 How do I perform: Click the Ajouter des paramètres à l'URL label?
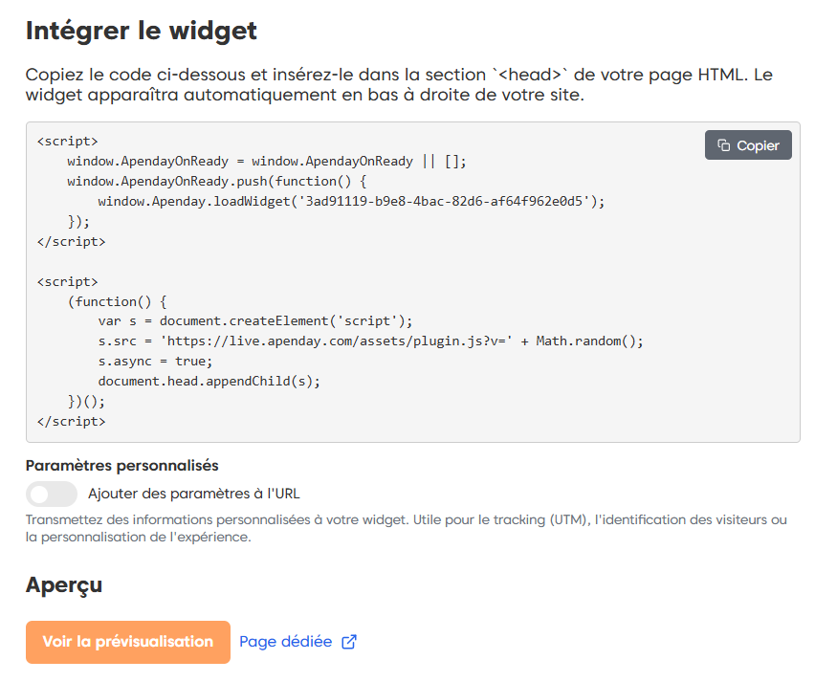[x=194, y=494]
